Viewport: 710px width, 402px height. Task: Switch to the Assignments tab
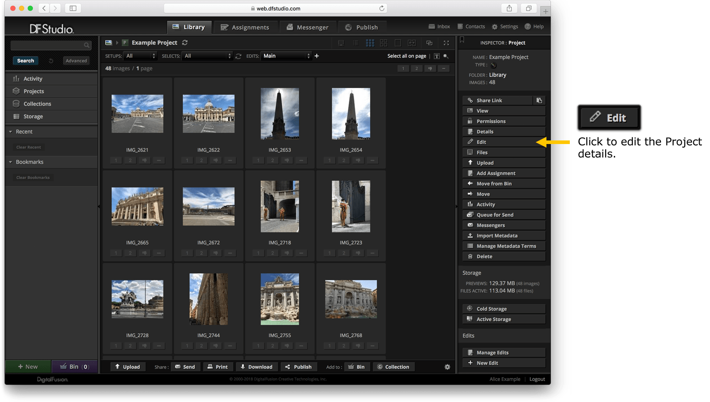245,27
